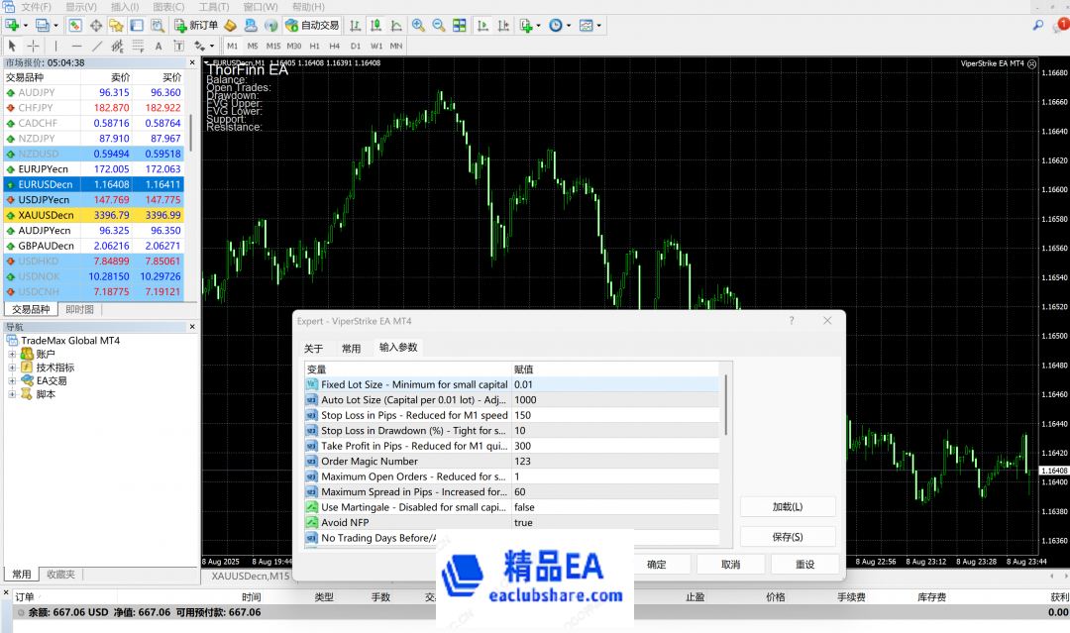Open a new chart via toolbar icon

click(x=12, y=25)
